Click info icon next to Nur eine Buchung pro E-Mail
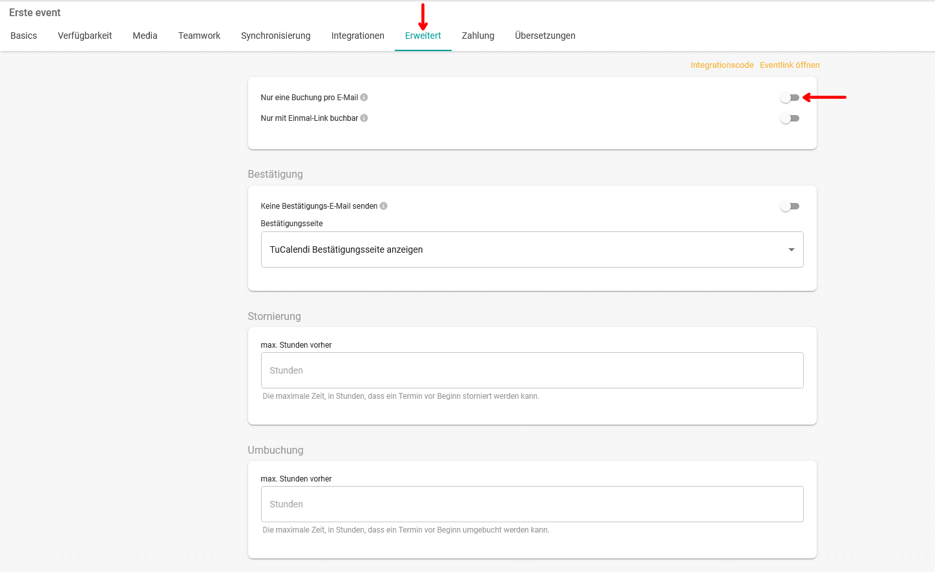This screenshot has height=572, width=935. (364, 98)
